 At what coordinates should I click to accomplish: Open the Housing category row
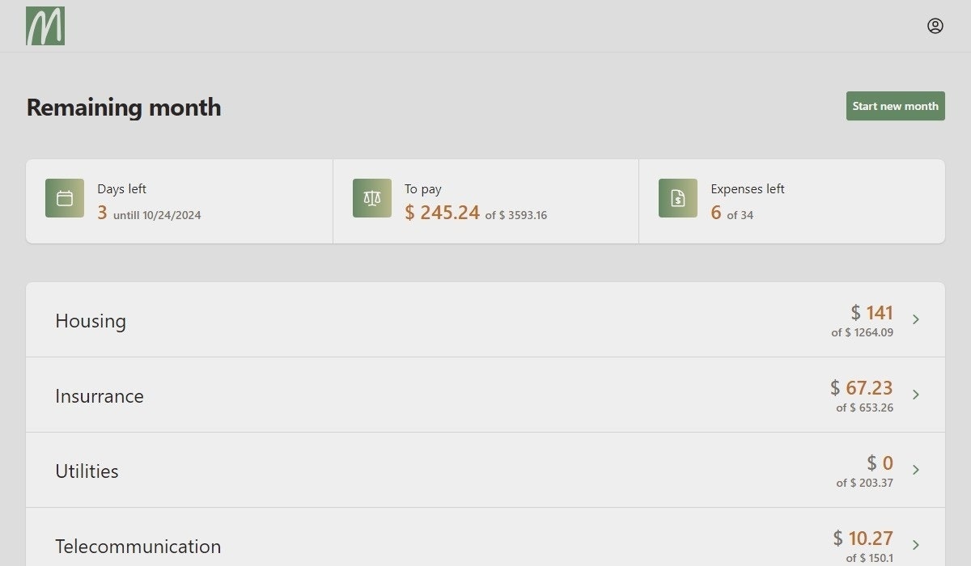click(x=485, y=319)
